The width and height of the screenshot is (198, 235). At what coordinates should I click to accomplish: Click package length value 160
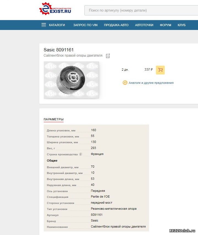[93, 130]
